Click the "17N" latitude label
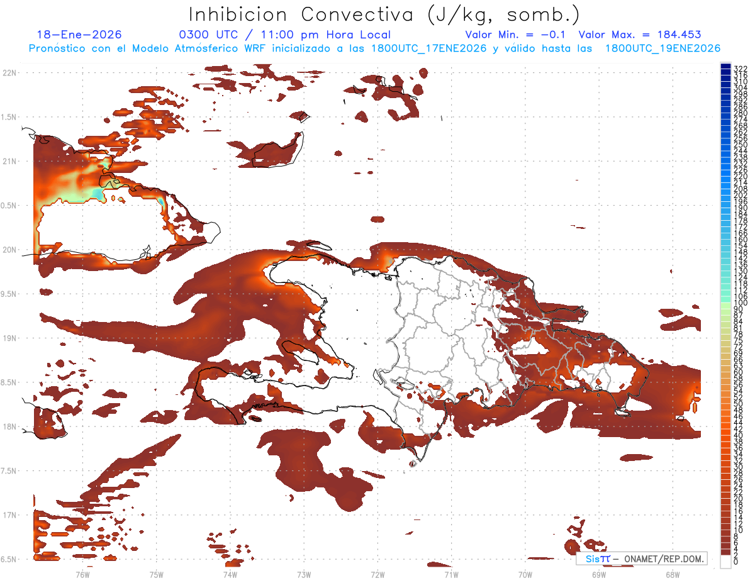The height and width of the screenshot is (583, 755). coord(9,516)
